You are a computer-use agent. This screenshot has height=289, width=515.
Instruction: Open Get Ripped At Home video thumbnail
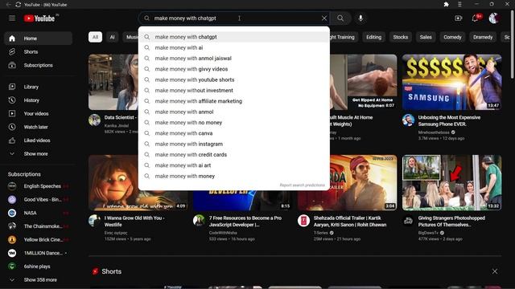pos(364,82)
